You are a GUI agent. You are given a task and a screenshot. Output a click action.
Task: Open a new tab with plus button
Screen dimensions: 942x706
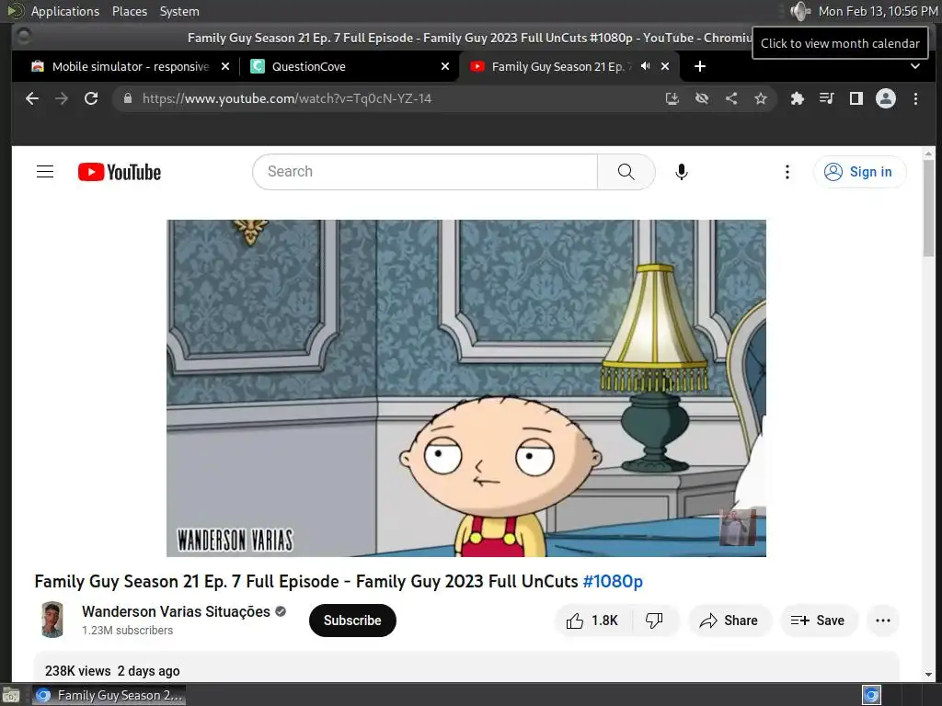click(x=700, y=66)
